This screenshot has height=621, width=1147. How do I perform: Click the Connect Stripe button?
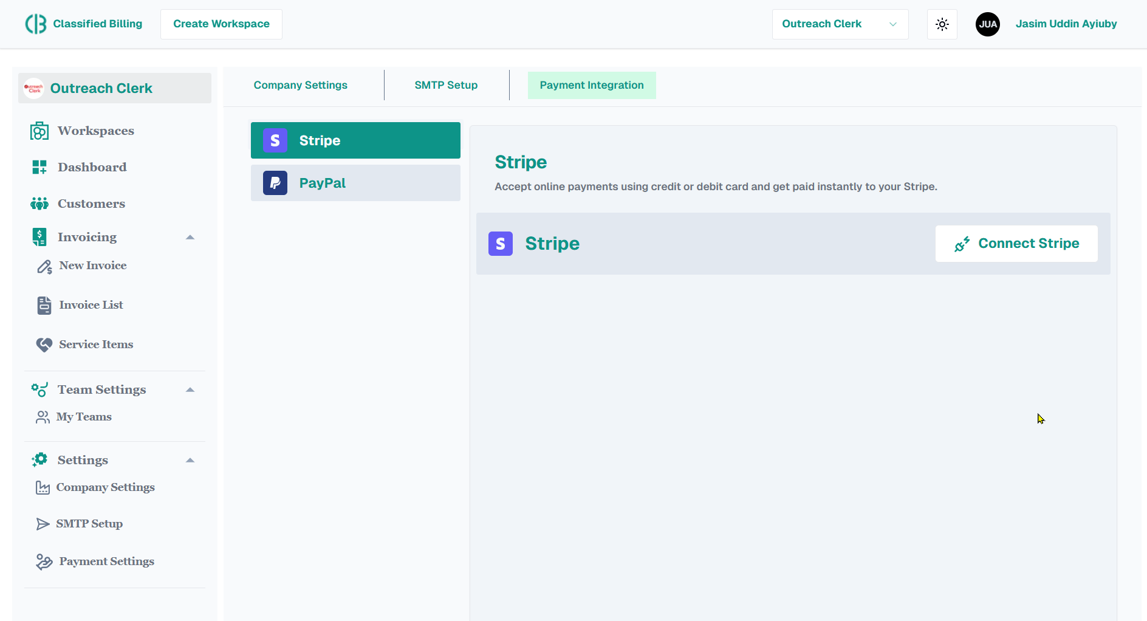[1016, 244]
